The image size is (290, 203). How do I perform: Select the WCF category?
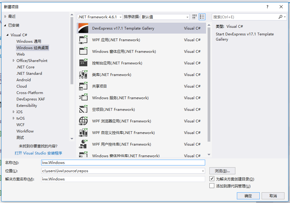pos(20,125)
